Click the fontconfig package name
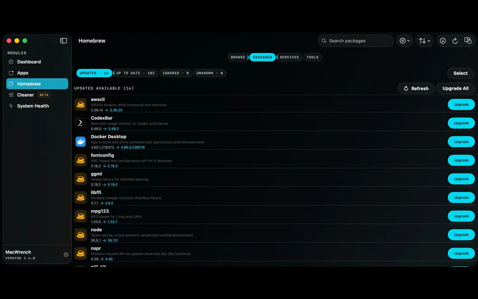 click(102, 155)
